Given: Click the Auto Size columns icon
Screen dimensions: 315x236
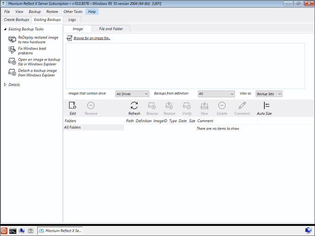Looking at the screenshot, I should coord(266,105).
